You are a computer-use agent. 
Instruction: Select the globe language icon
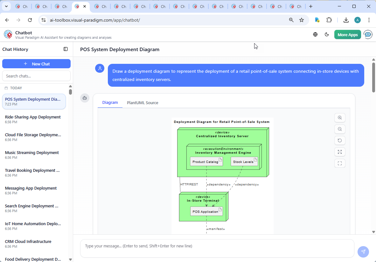(x=315, y=34)
